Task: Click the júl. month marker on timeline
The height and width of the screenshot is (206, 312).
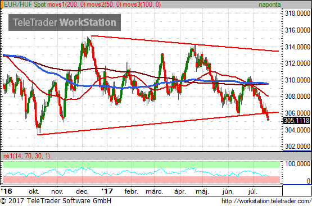Action: tap(253, 191)
